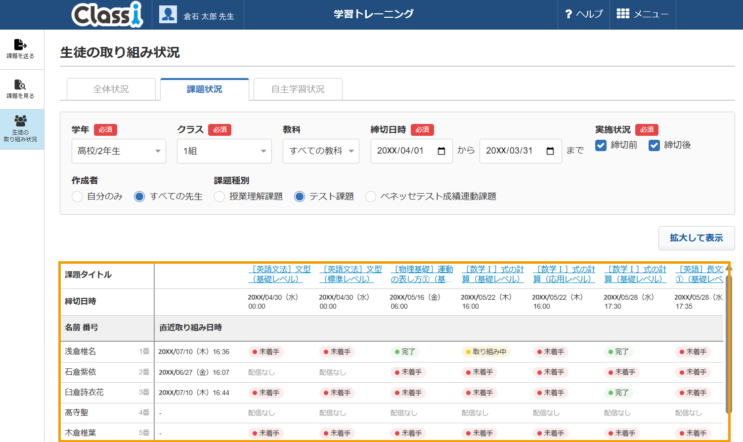Select the 自分のみ radio button
Screen dimensions: 743x442
point(77,197)
